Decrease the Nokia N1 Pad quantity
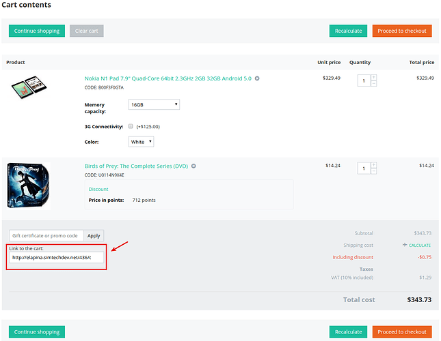This screenshot has height=341, width=441. pyautogui.click(x=373, y=84)
